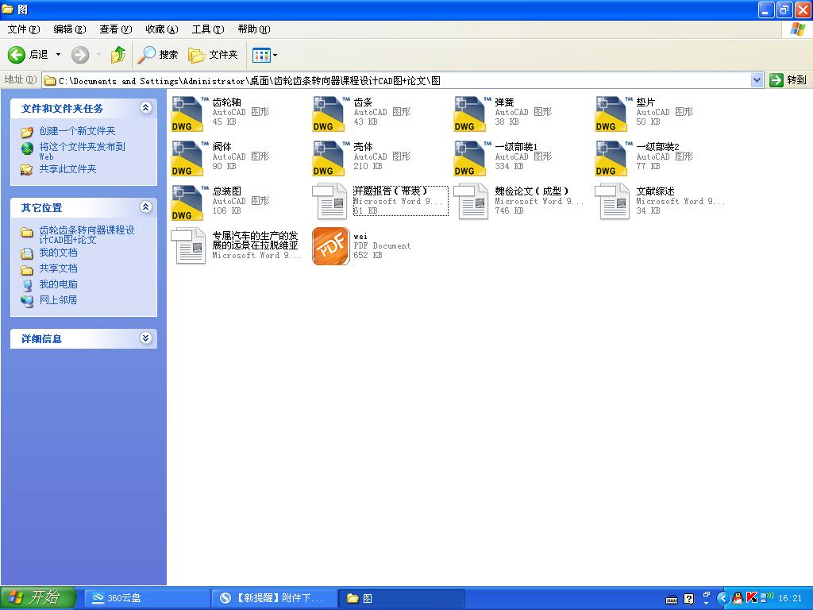Click the Views icon on the toolbar

pos(261,55)
